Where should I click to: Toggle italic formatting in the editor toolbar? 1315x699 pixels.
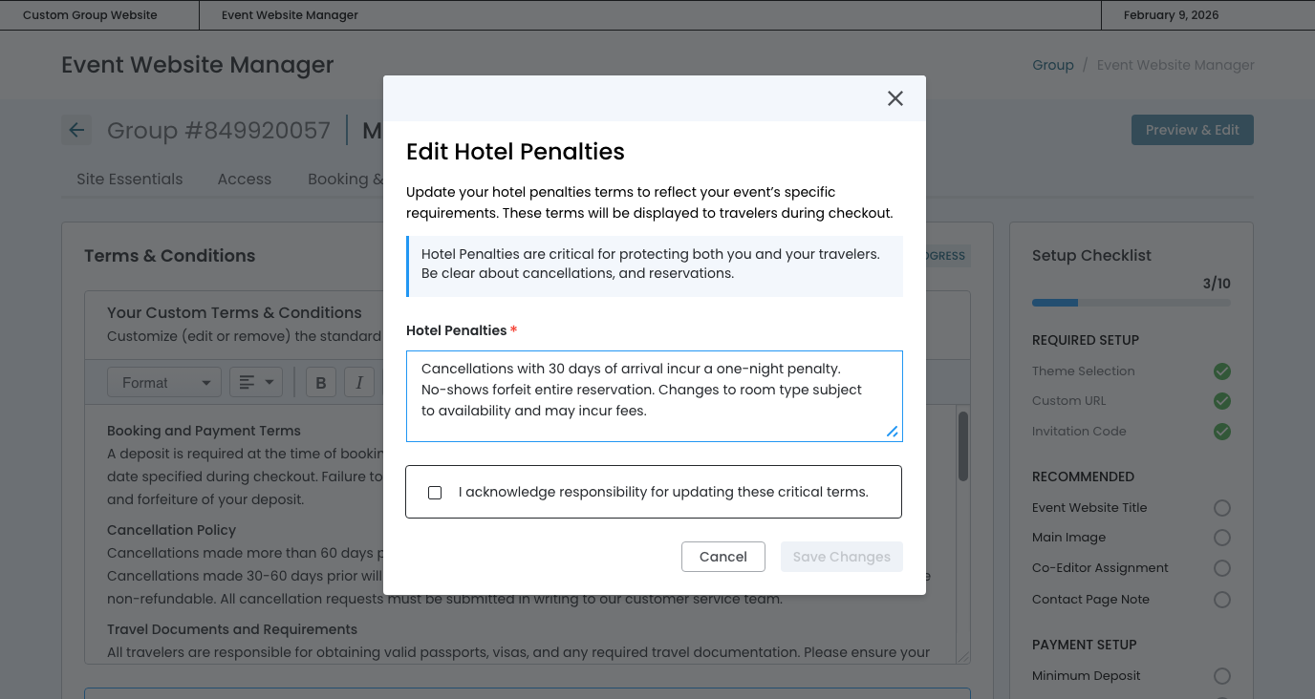pos(359,383)
